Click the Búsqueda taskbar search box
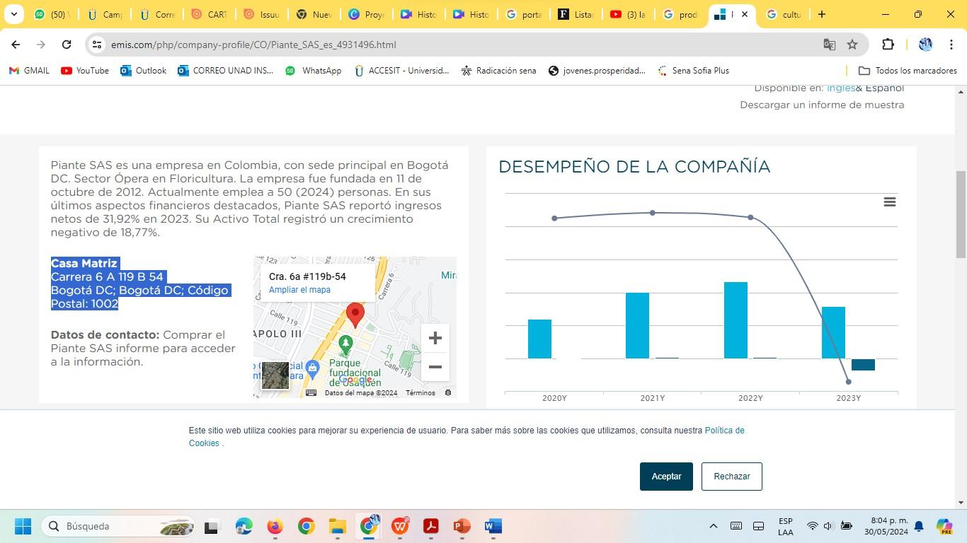Screen dimensions: 967x543 tap(119, 526)
